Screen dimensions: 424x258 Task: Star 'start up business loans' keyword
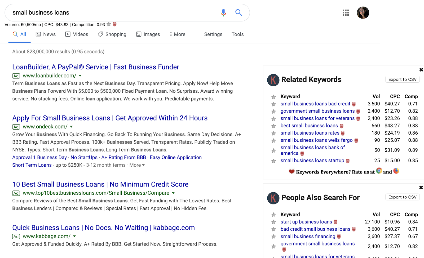click(x=274, y=222)
